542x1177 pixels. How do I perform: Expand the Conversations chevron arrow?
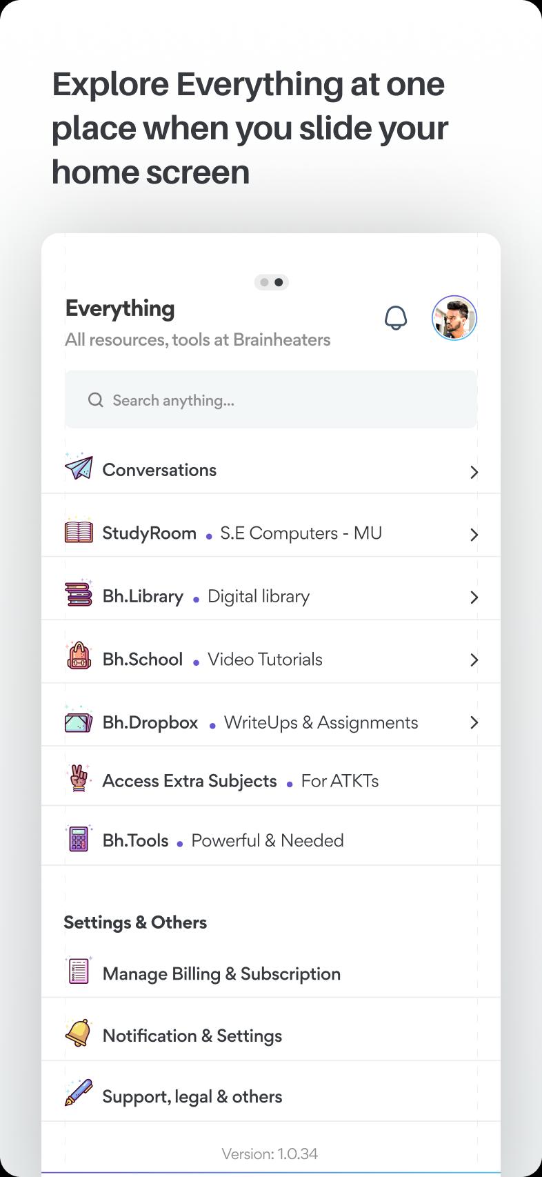click(x=474, y=473)
